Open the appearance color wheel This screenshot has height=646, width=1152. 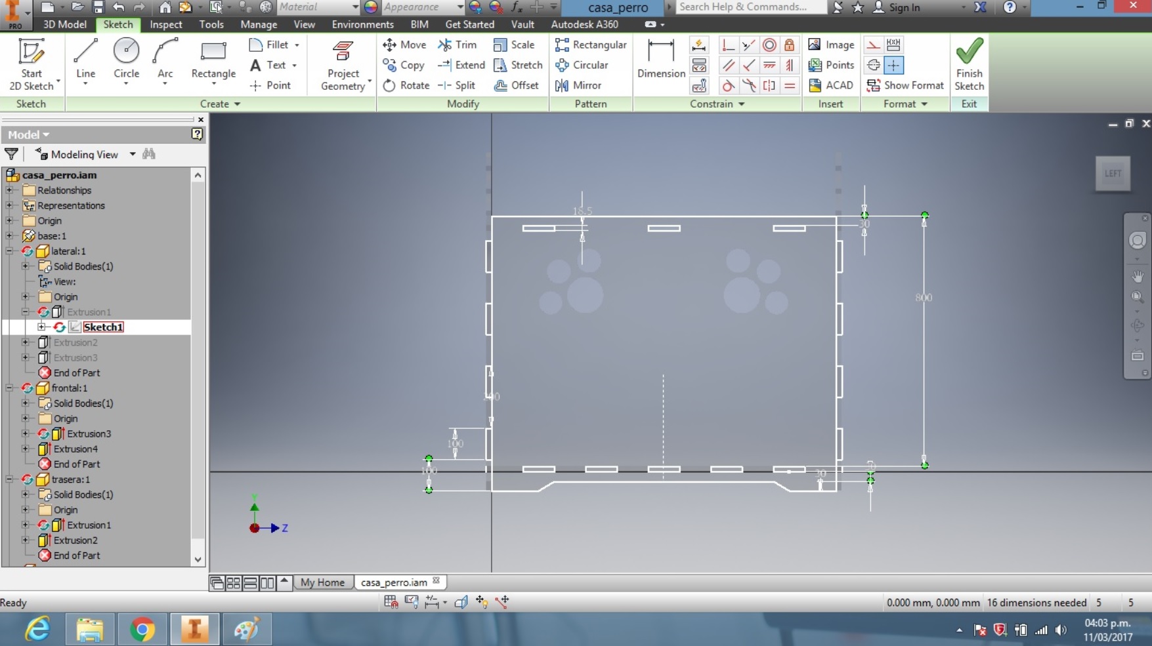[371, 7]
